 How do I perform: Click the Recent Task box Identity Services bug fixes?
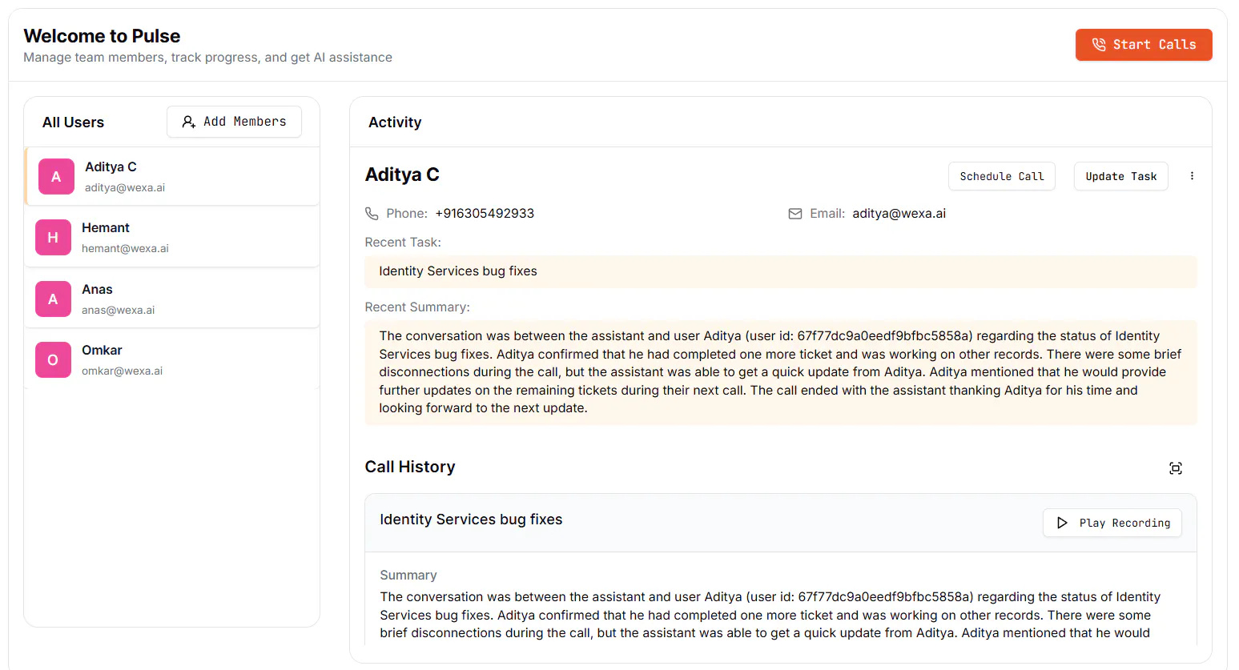pos(781,271)
